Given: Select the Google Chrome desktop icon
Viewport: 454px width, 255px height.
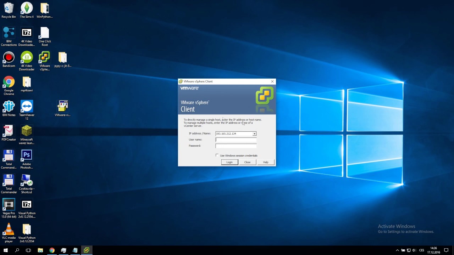Looking at the screenshot, I should click(x=9, y=86).
